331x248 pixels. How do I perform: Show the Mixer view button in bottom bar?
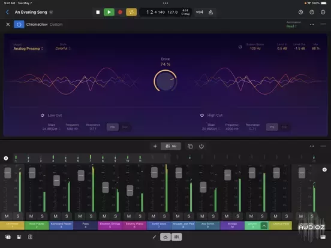pos(176,237)
